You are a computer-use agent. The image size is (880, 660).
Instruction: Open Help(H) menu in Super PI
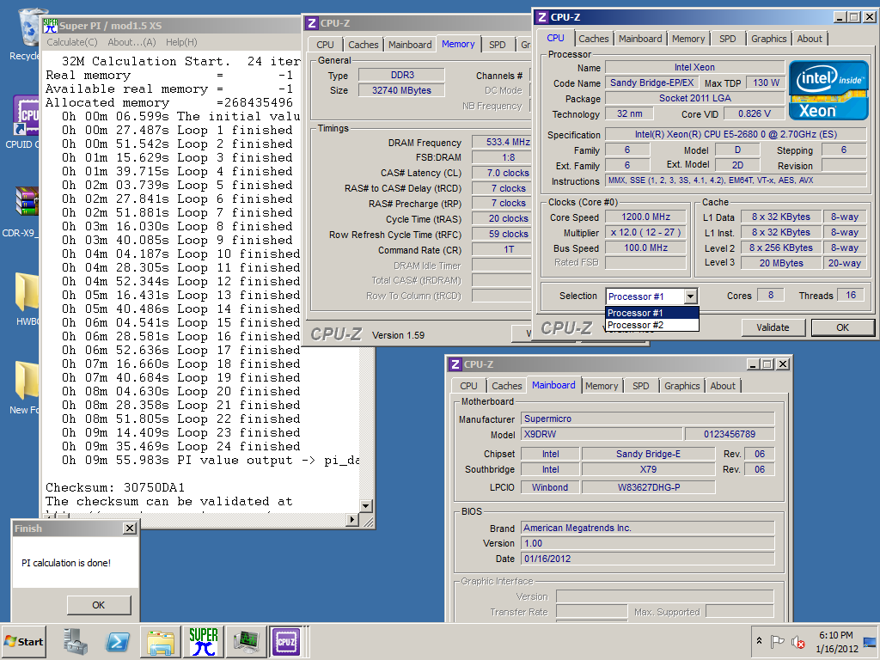181,42
